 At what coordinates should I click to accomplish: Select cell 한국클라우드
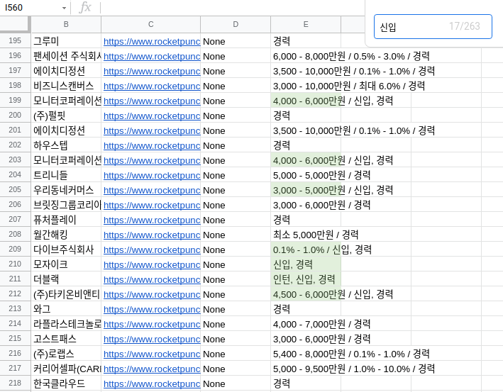pos(66,383)
